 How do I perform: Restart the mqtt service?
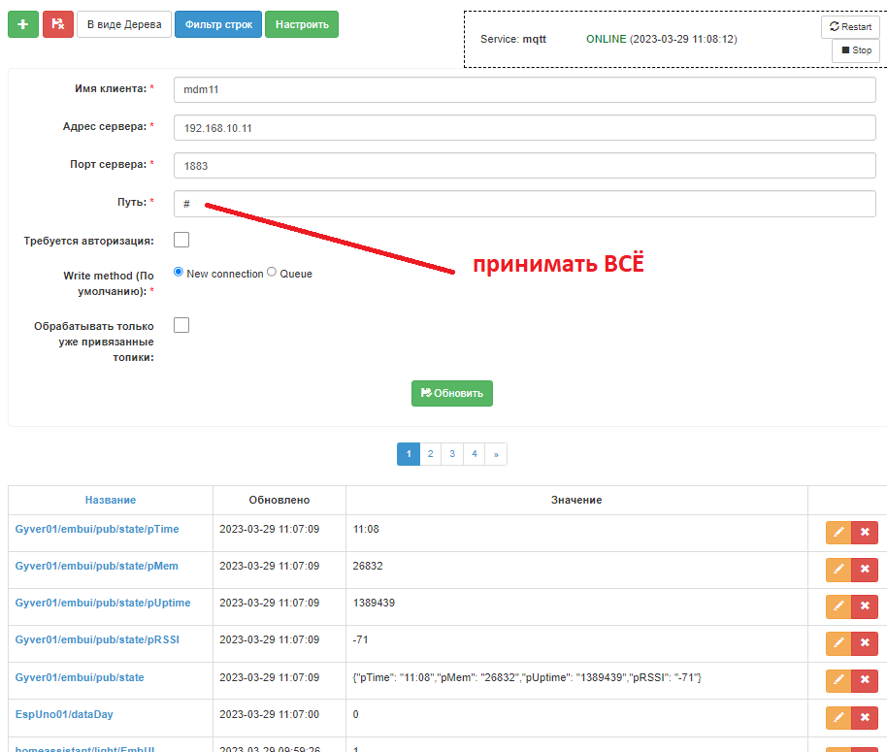[850, 26]
